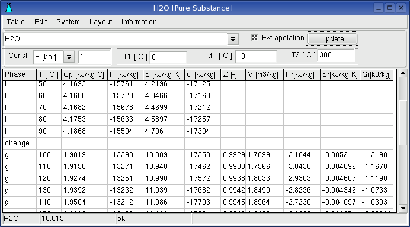
Task: Select temperature cell 70
Action: (49, 108)
